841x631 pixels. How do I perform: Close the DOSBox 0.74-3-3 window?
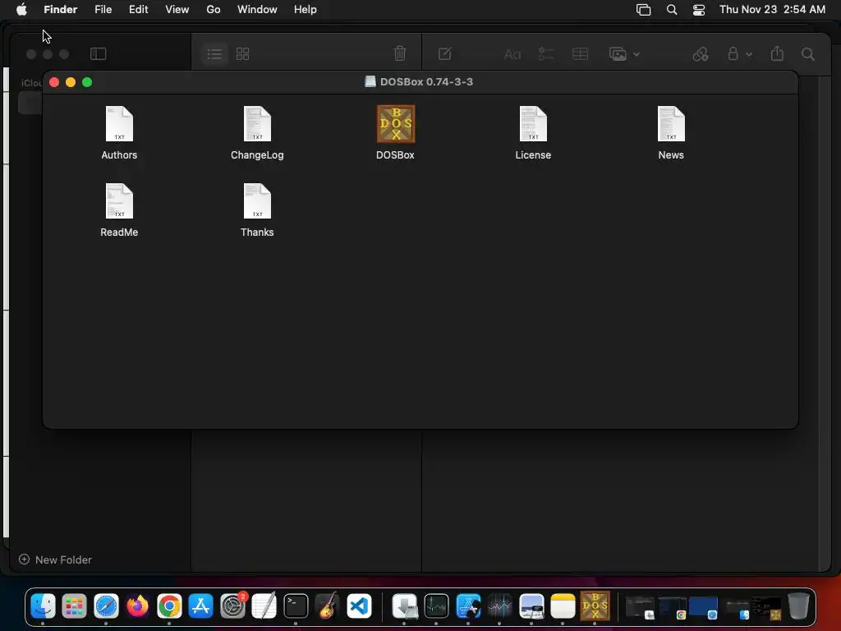[x=53, y=82]
